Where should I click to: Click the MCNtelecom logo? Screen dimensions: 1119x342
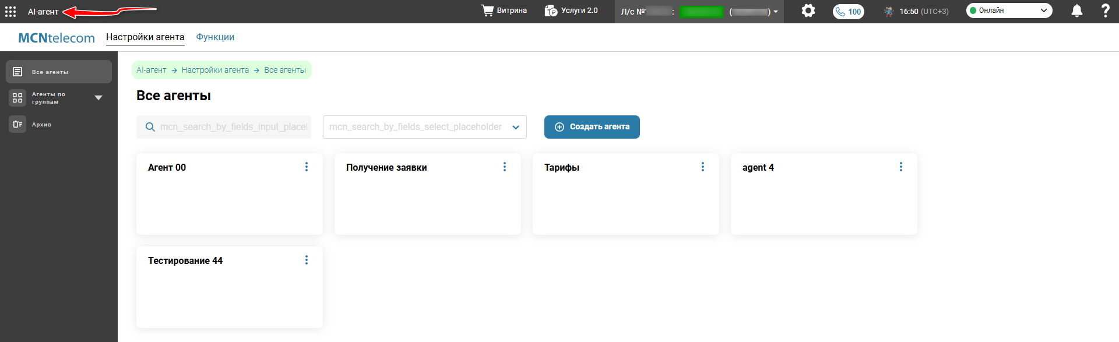point(57,38)
